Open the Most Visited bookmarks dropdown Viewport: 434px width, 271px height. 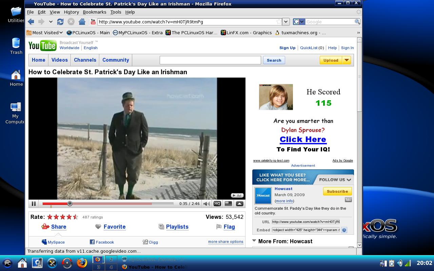(45, 33)
